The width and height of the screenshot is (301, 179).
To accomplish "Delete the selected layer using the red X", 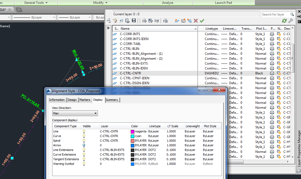I will (196, 20).
